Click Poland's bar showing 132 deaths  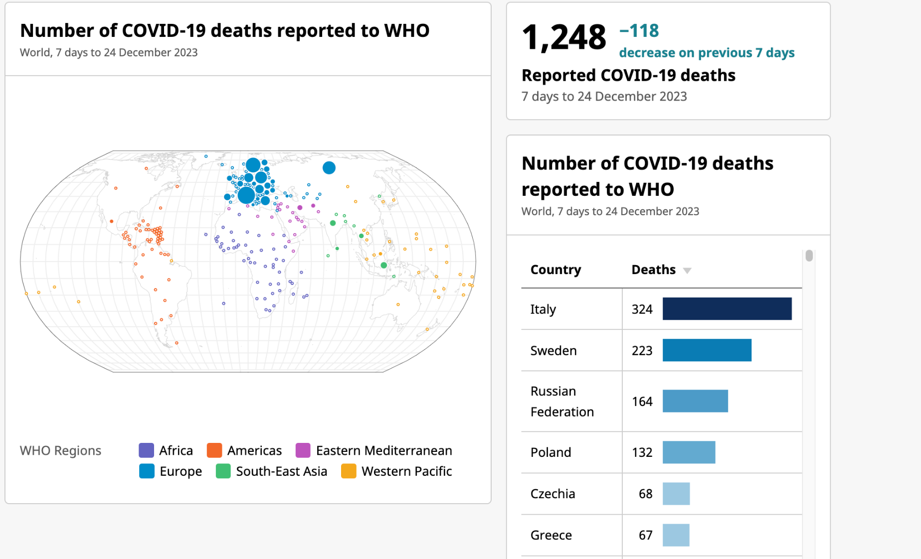tap(689, 452)
